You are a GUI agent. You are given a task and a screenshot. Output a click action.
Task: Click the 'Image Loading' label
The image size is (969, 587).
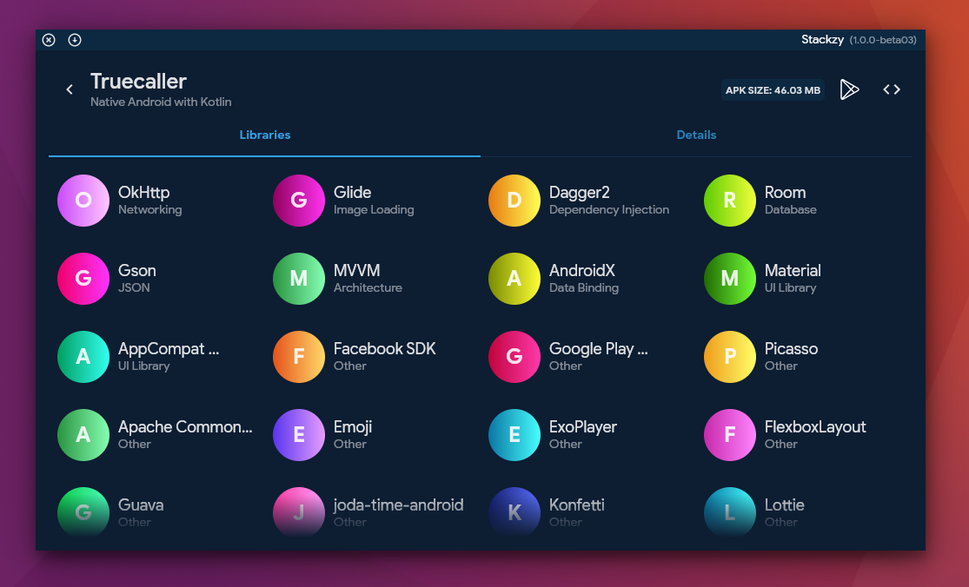(374, 210)
